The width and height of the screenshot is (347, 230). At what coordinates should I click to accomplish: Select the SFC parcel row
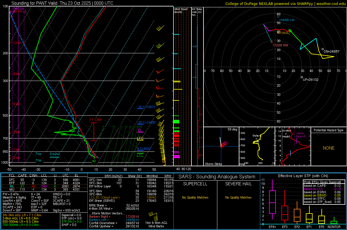[44, 180]
